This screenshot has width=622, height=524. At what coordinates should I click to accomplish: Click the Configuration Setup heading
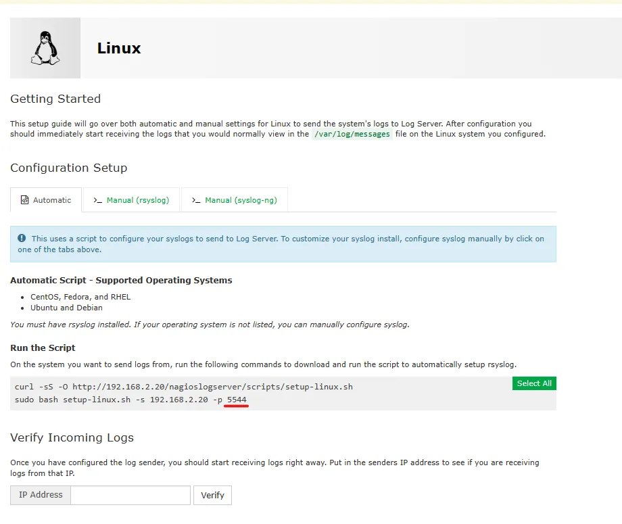coord(69,168)
